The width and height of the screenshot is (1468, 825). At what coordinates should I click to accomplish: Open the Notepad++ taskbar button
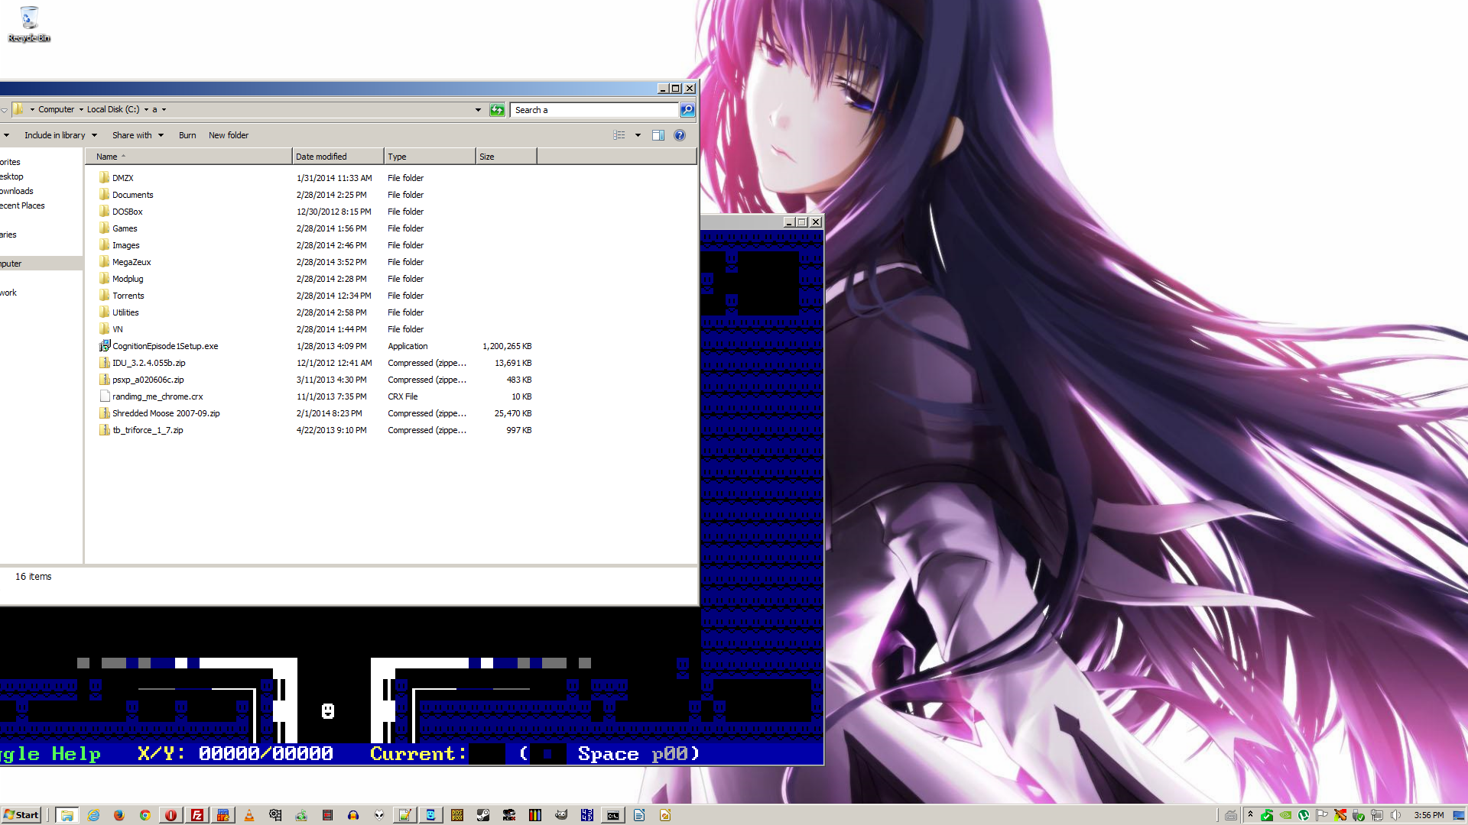pos(404,815)
